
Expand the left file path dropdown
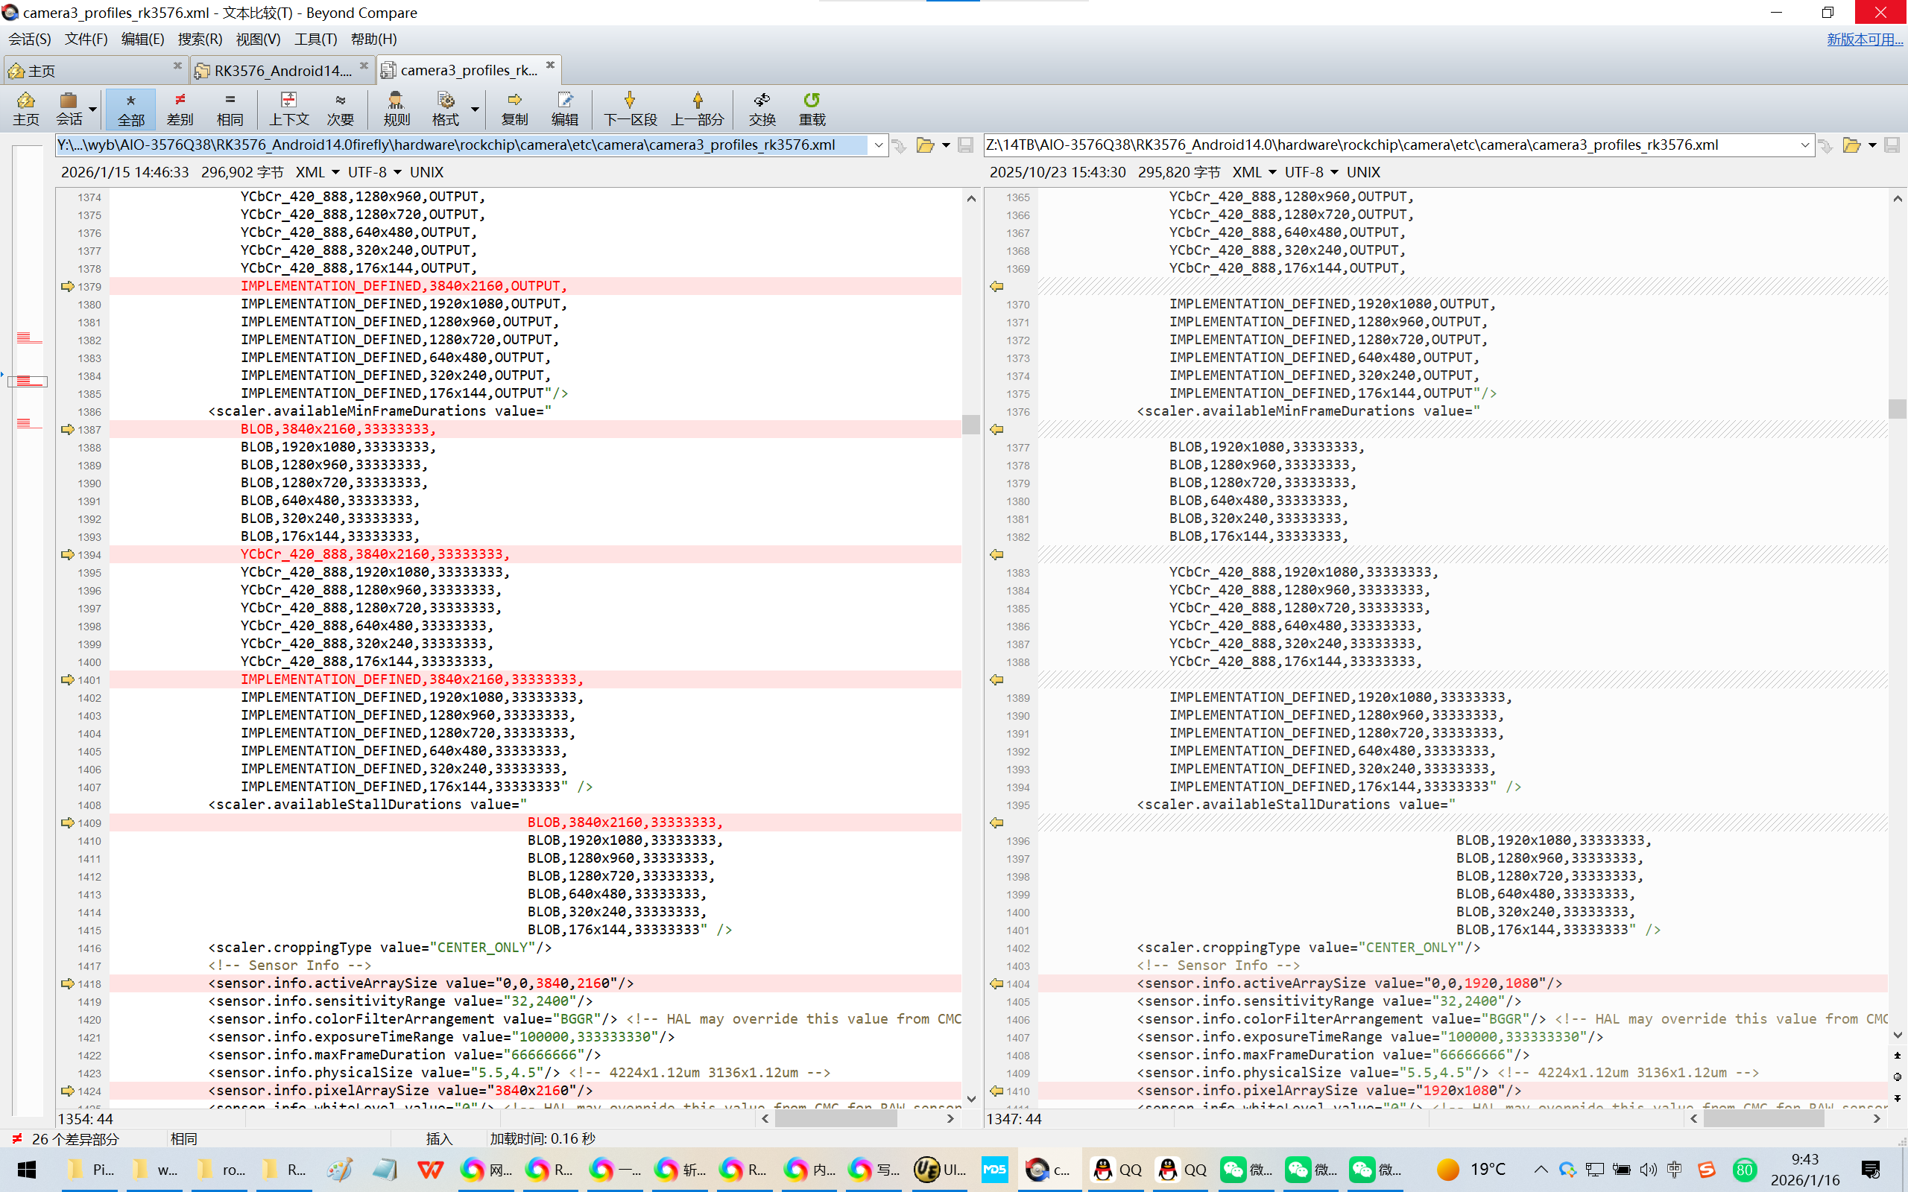pos(878,145)
